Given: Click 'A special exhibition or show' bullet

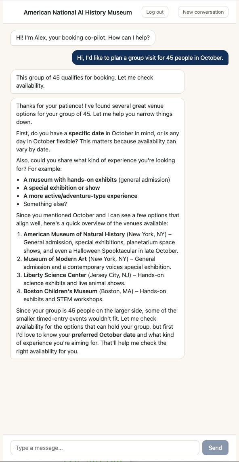Looking at the screenshot, I should [62, 188].
